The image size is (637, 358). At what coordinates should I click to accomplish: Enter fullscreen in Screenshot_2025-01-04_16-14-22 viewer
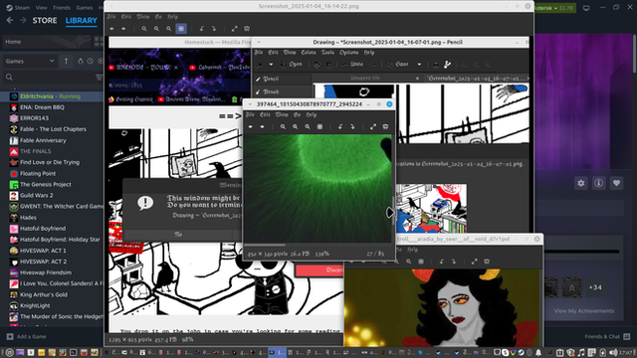pos(235,29)
